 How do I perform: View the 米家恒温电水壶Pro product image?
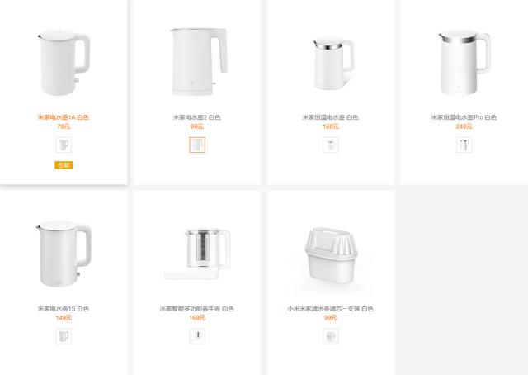pyautogui.click(x=464, y=63)
